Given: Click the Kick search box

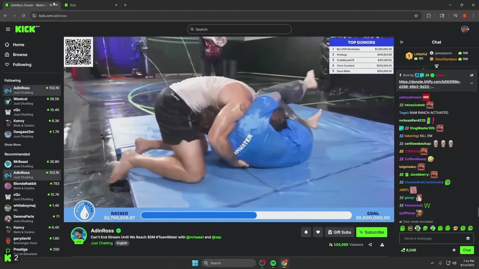Looking at the screenshot, I should pos(239,29).
